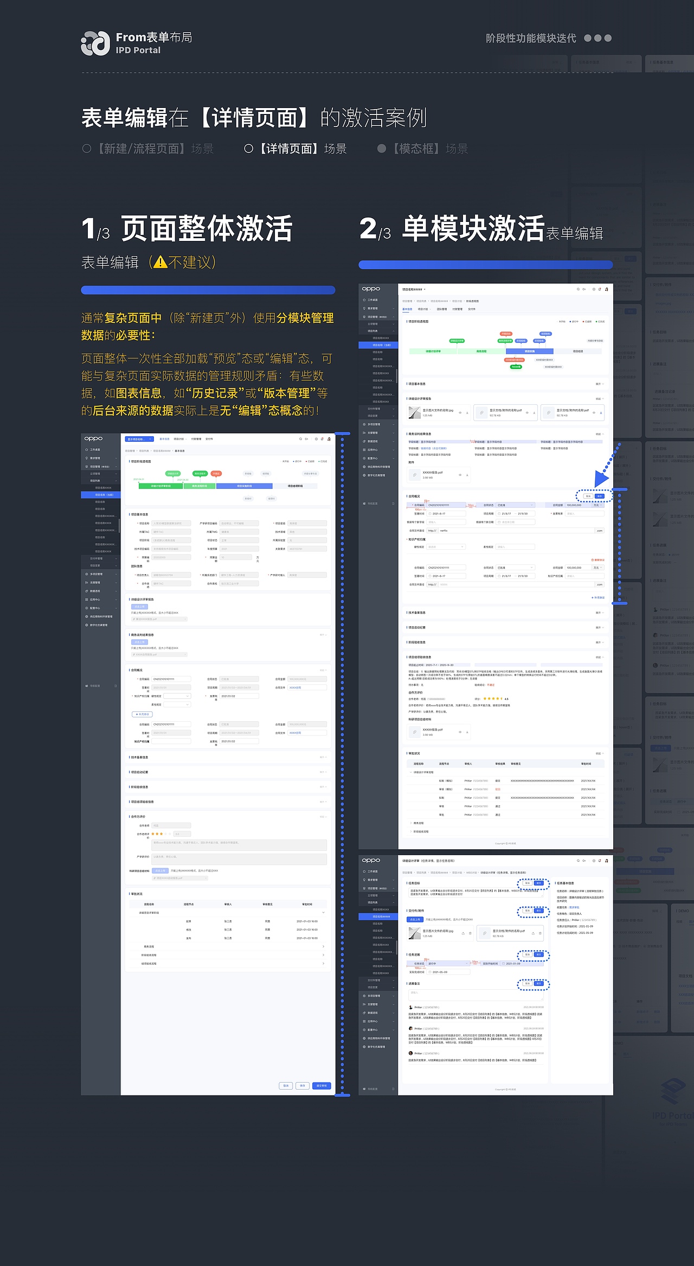Click search icon in upper-right mockup header

coord(578,289)
